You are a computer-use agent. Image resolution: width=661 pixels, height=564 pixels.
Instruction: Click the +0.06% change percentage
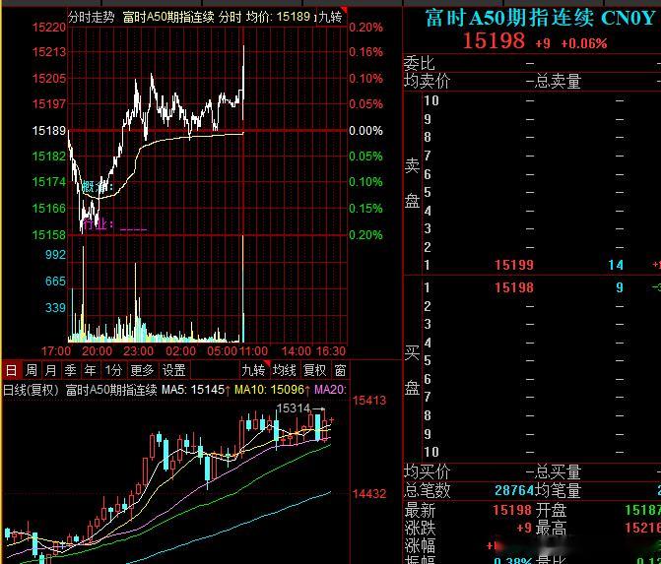point(584,43)
